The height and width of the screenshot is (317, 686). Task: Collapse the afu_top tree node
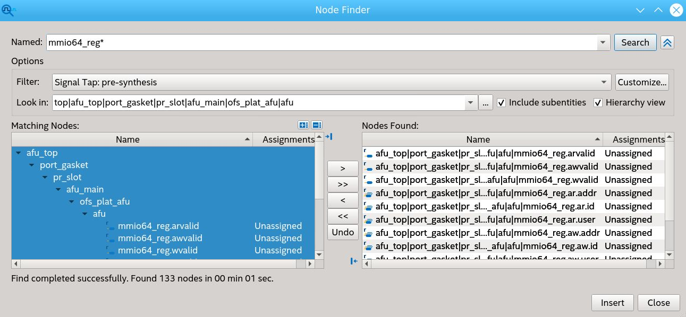[20, 153]
